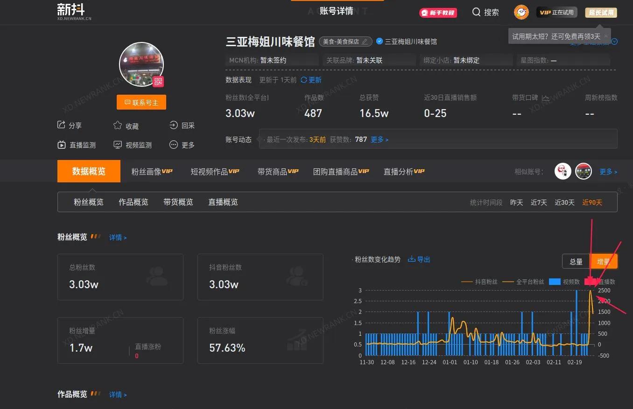This screenshot has height=409, width=633.
Task: Click the 联系号主 contact button
Action: pyautogui.click(x=141, y=102)
